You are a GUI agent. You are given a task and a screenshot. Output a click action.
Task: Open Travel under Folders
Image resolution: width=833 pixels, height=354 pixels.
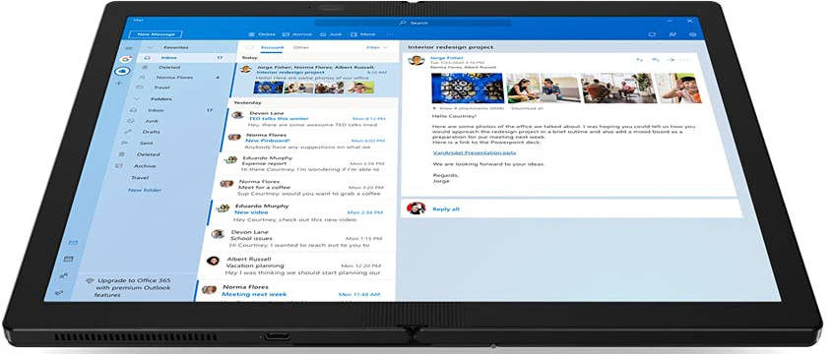pyautogui.click(x=140, y=178)
